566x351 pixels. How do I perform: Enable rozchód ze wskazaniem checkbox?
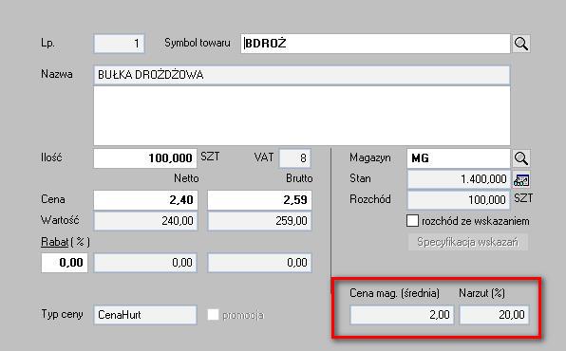pyautogui.click(x=412, y=221)
